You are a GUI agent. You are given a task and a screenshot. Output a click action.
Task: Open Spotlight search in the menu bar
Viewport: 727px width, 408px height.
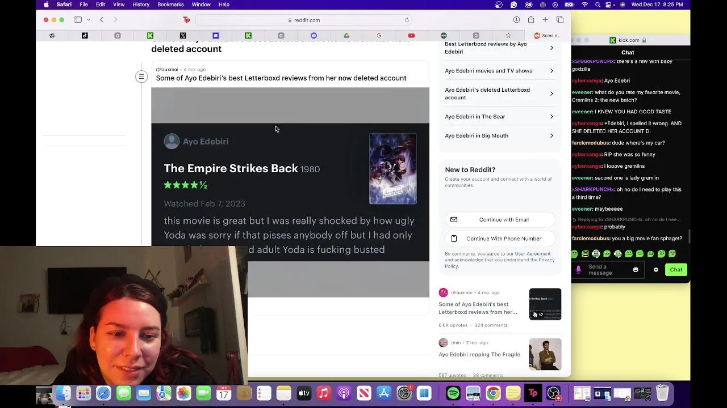point(598,5)
